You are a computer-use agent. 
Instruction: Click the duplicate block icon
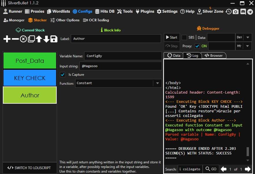click(x=31, y=39)
